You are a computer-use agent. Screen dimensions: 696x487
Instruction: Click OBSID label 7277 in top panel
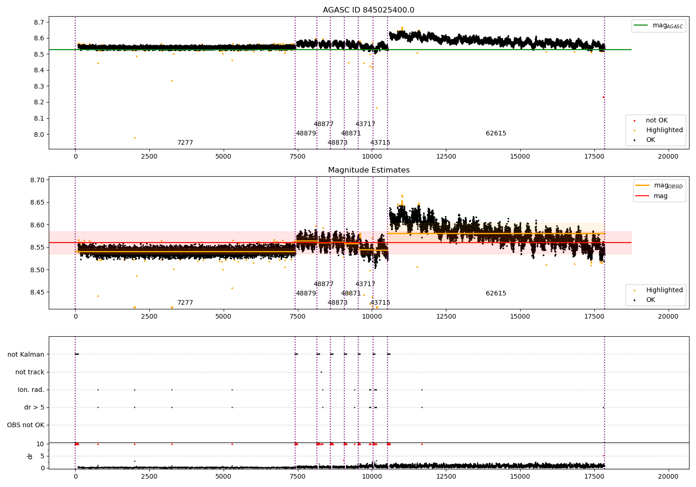coord(185,143)
